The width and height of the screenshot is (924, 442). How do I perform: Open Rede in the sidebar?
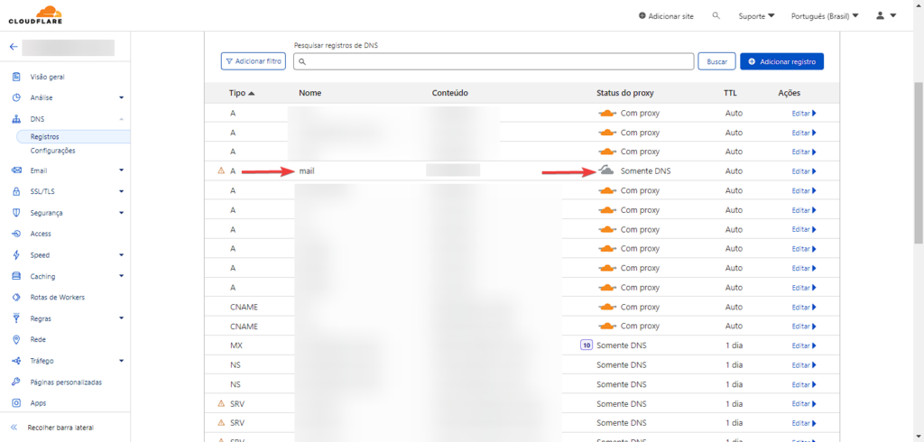38,339
